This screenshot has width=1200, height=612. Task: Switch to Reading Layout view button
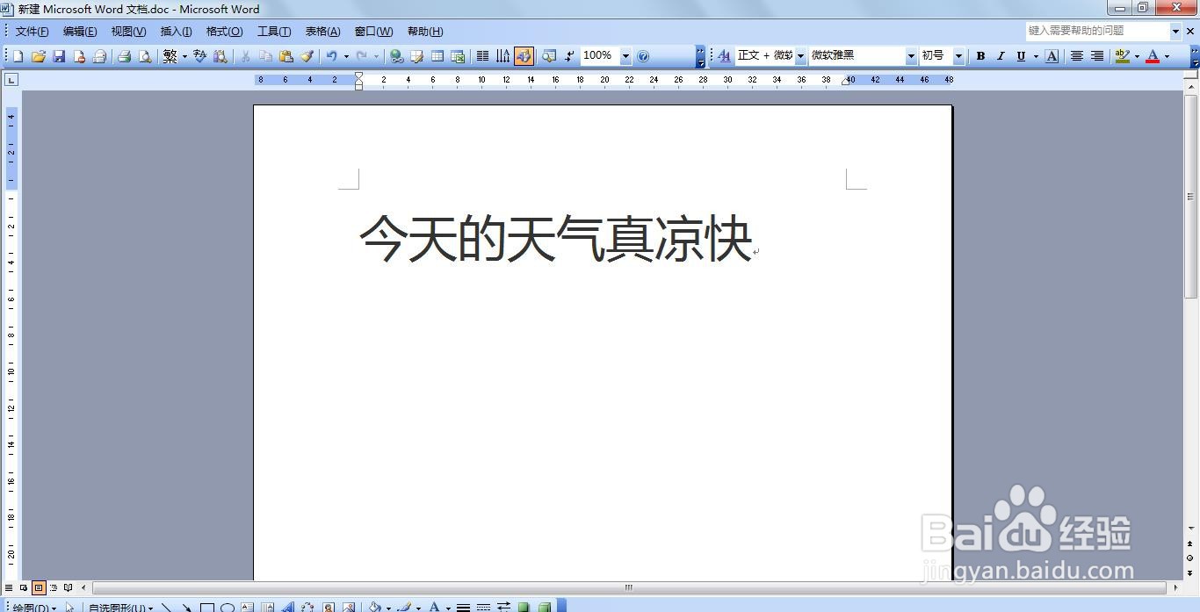[x=69, y=587]
